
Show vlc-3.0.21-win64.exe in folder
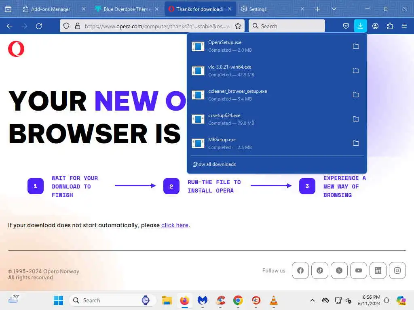[356, 70]
